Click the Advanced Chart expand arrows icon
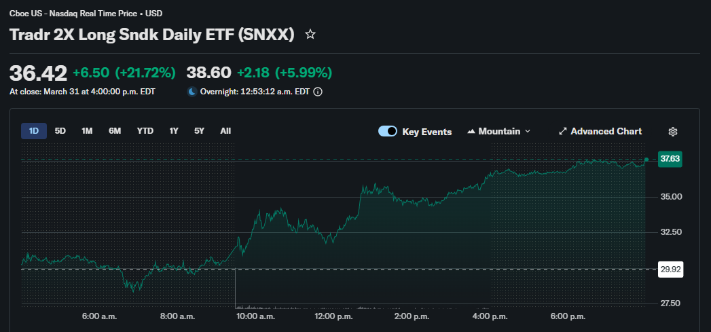 coord(563,132)
